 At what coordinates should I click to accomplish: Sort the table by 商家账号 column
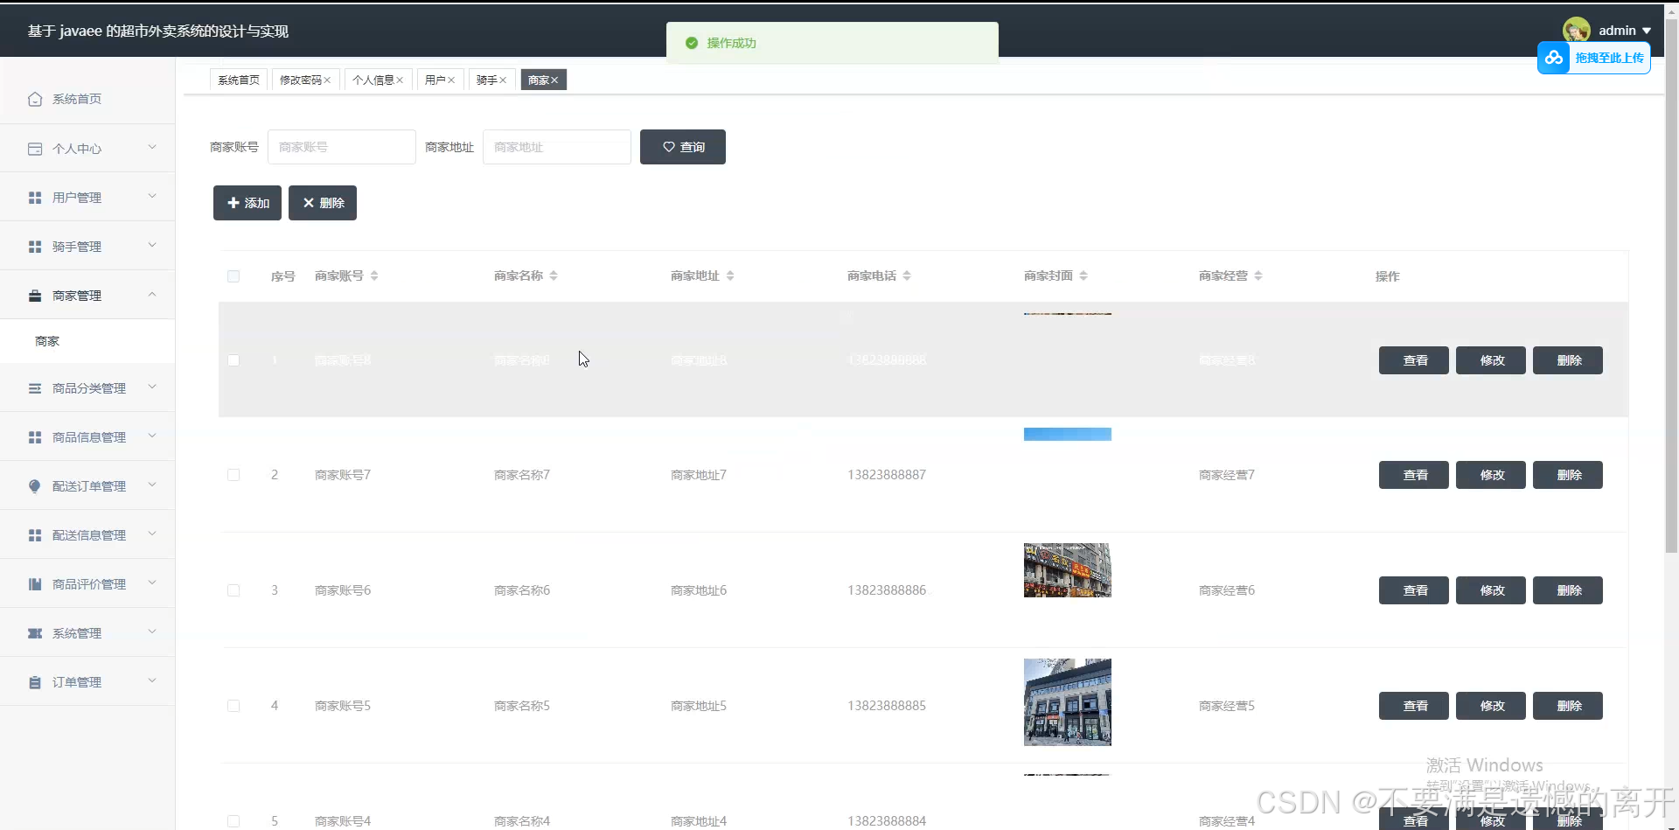374,276
